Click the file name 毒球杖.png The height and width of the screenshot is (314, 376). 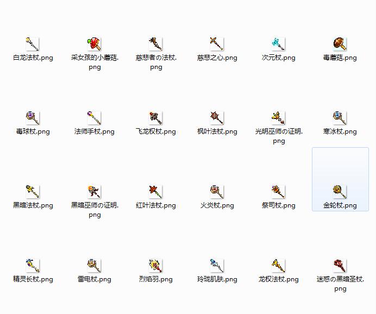pos(33,131)
